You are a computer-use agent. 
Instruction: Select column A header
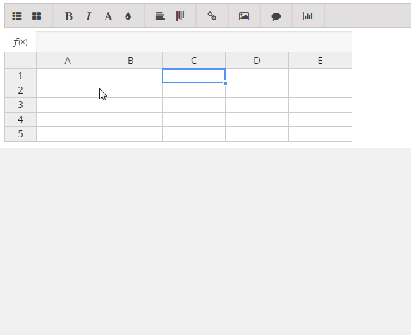[x=68, y=61]
